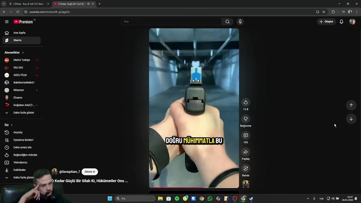361x203 pixels.
Task: Open the Elraenn subscription
Action: pyautogui.click(x=22, y=98)
